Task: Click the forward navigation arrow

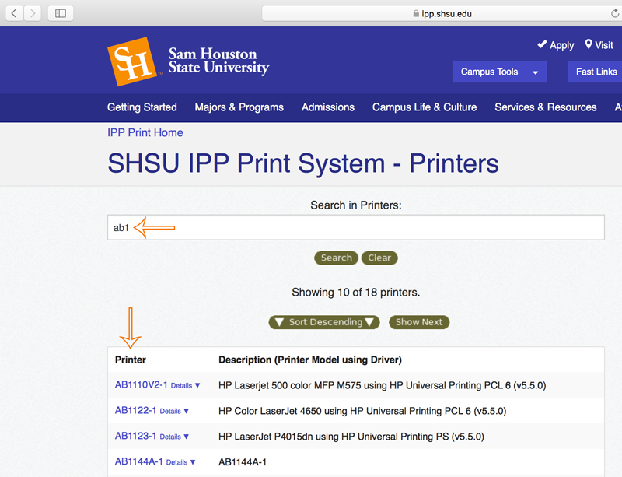Action: [x=33, y=12]
